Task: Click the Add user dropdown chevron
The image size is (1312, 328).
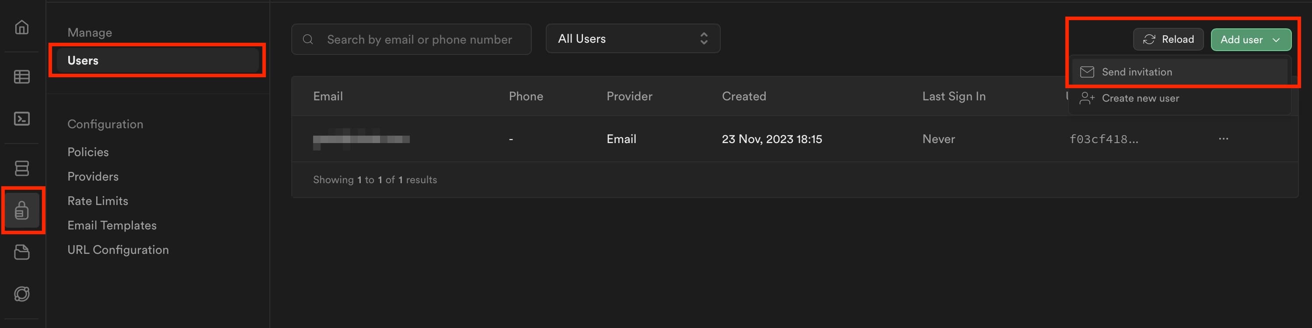Action: tap(1276, 40)
